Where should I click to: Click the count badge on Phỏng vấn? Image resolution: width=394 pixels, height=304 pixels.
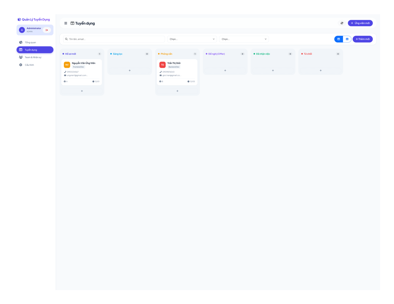(x=195, y=54)
